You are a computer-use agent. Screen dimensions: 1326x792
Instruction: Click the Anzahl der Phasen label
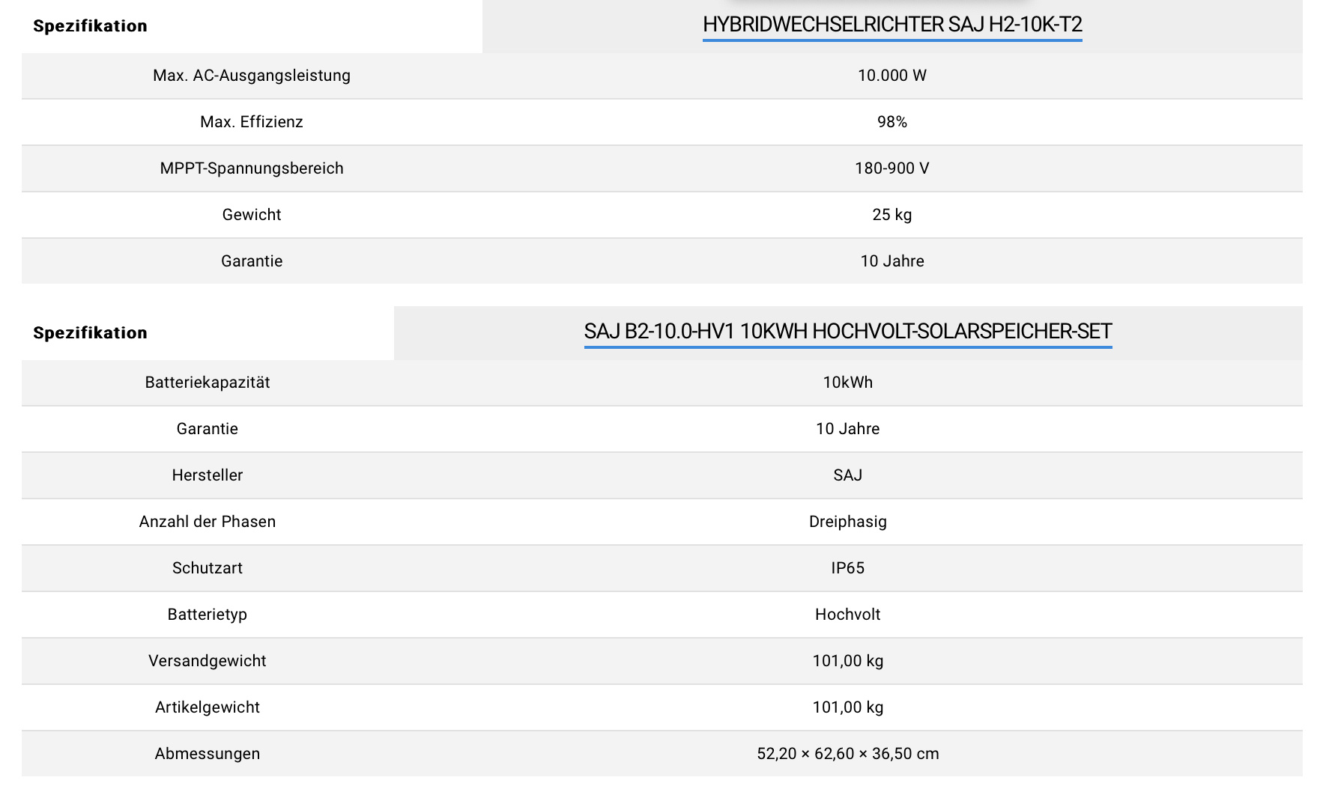pos(208,522)
